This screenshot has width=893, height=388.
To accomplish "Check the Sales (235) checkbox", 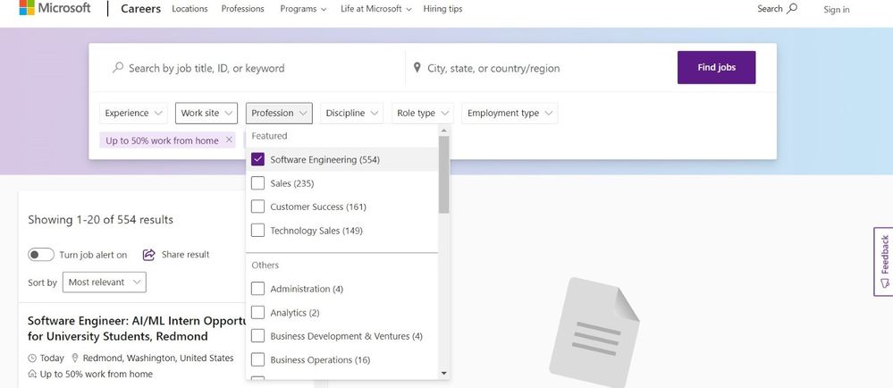I will (x=258, y=183).
